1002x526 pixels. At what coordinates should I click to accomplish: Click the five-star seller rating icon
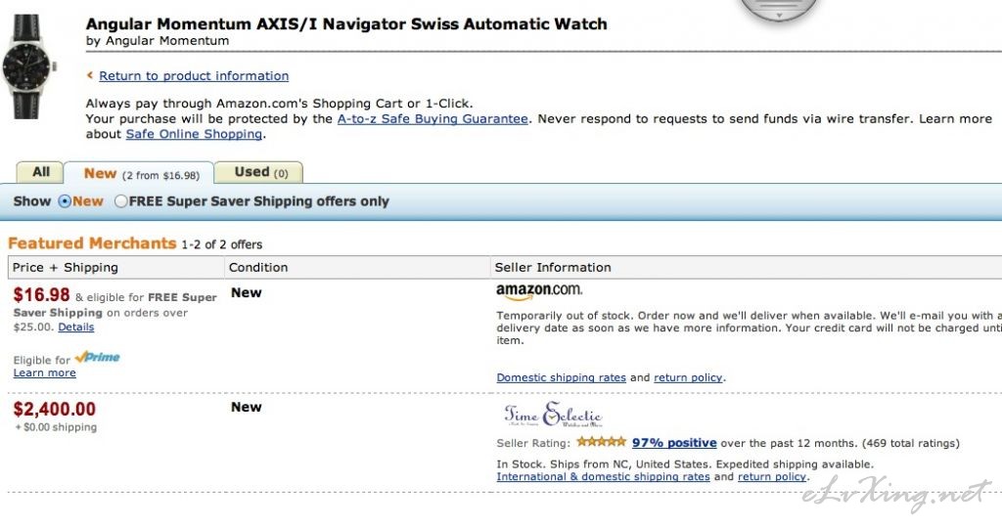(601, 442)
